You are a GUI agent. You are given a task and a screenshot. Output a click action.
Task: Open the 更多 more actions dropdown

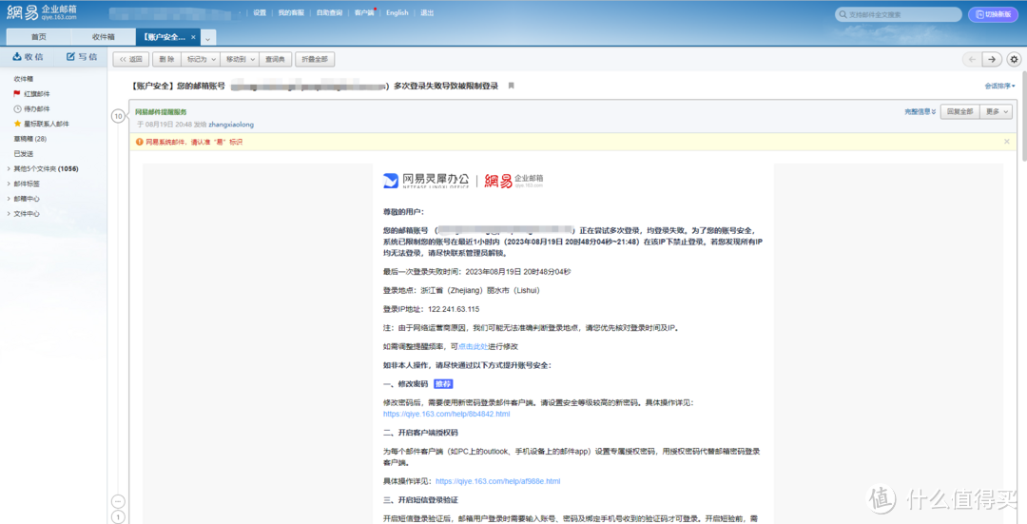(x=997, y=112)
